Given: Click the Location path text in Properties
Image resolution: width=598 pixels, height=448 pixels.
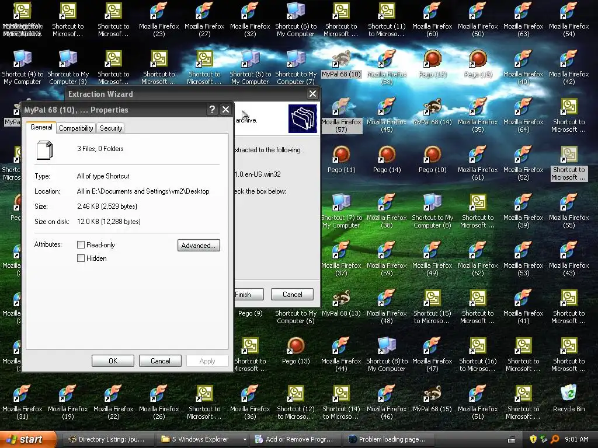Looking at the screenshot, I should (x=143, y=191).
